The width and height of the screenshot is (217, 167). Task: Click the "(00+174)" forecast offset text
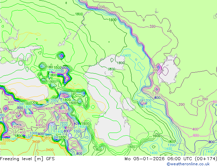point(206,159)
